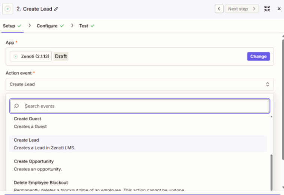The image size is (284, 195).
Task: Close the Create Lead step panel
Action: click(x=279, y=9)
